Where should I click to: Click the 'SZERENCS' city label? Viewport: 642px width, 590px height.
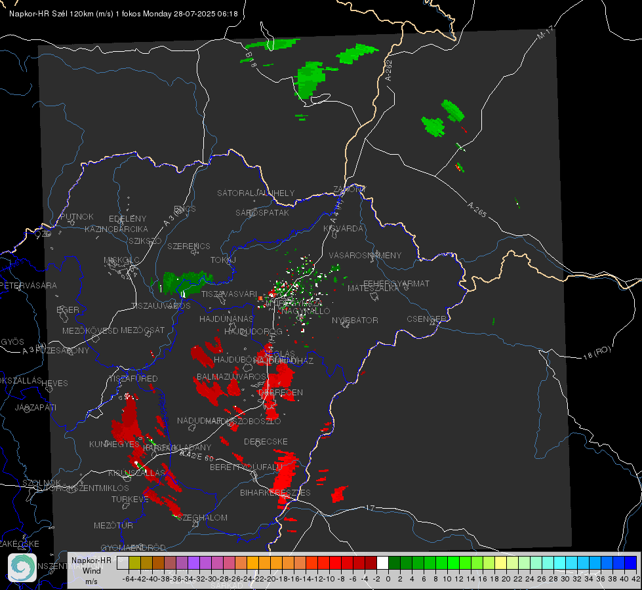189,246
